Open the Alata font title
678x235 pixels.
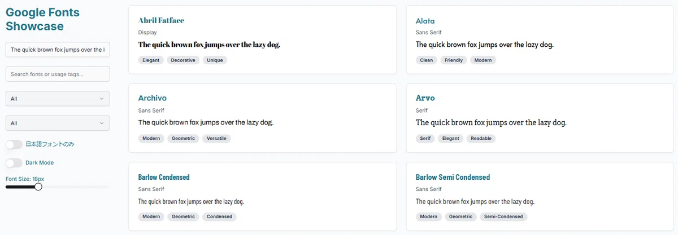[x=425, y=21]
